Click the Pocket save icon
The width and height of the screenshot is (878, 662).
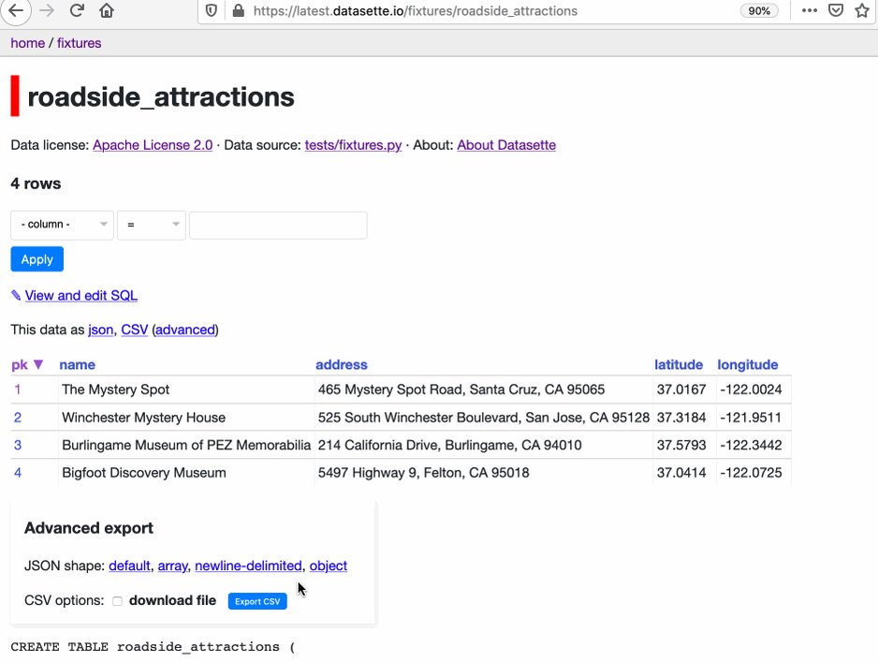836,10
